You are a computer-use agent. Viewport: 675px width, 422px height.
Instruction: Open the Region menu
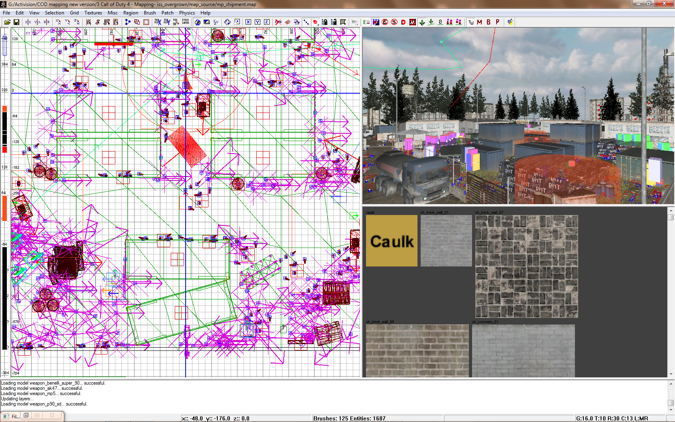(131, 13)
